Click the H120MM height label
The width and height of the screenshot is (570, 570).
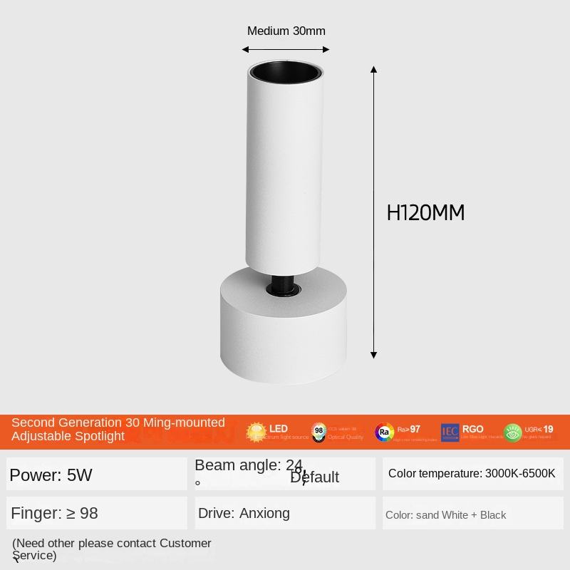pos(425,212)
